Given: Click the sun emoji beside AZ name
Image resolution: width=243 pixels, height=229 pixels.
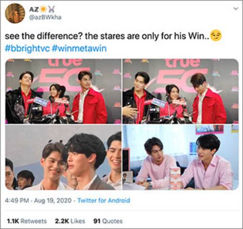Looking at the screenshot, I should pos(43,9).
